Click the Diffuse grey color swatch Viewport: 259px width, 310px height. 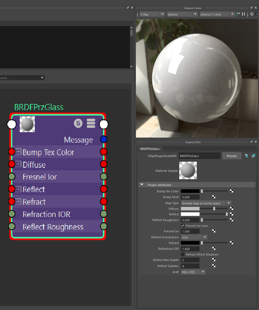[x=190, y=208]
